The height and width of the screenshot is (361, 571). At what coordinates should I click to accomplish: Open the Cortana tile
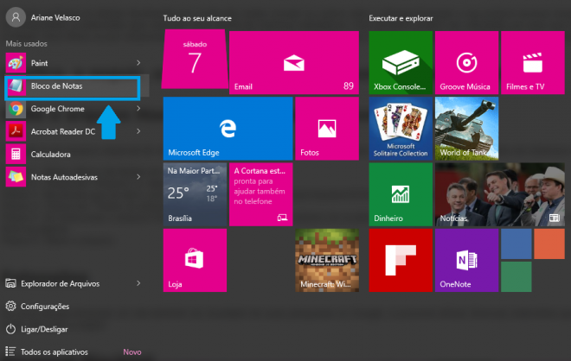(260, 194)
